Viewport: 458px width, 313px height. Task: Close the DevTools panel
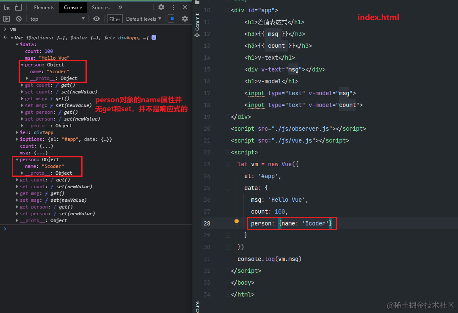click(x=185, y=7)
